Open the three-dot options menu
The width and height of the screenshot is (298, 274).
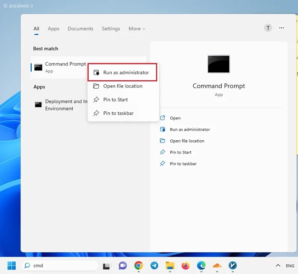[x=282, y=28]
